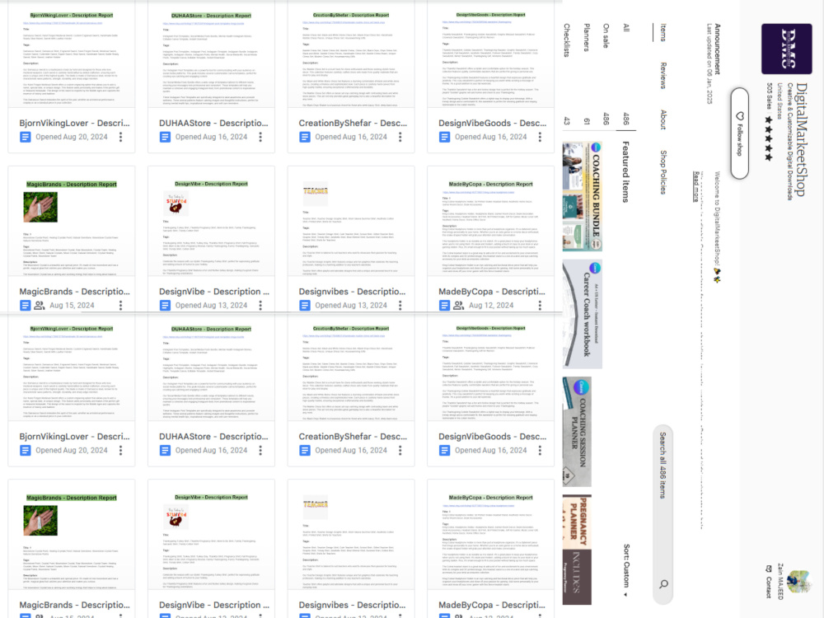Click Docs file icon beside Aug 15, 2024

[25, 306]
